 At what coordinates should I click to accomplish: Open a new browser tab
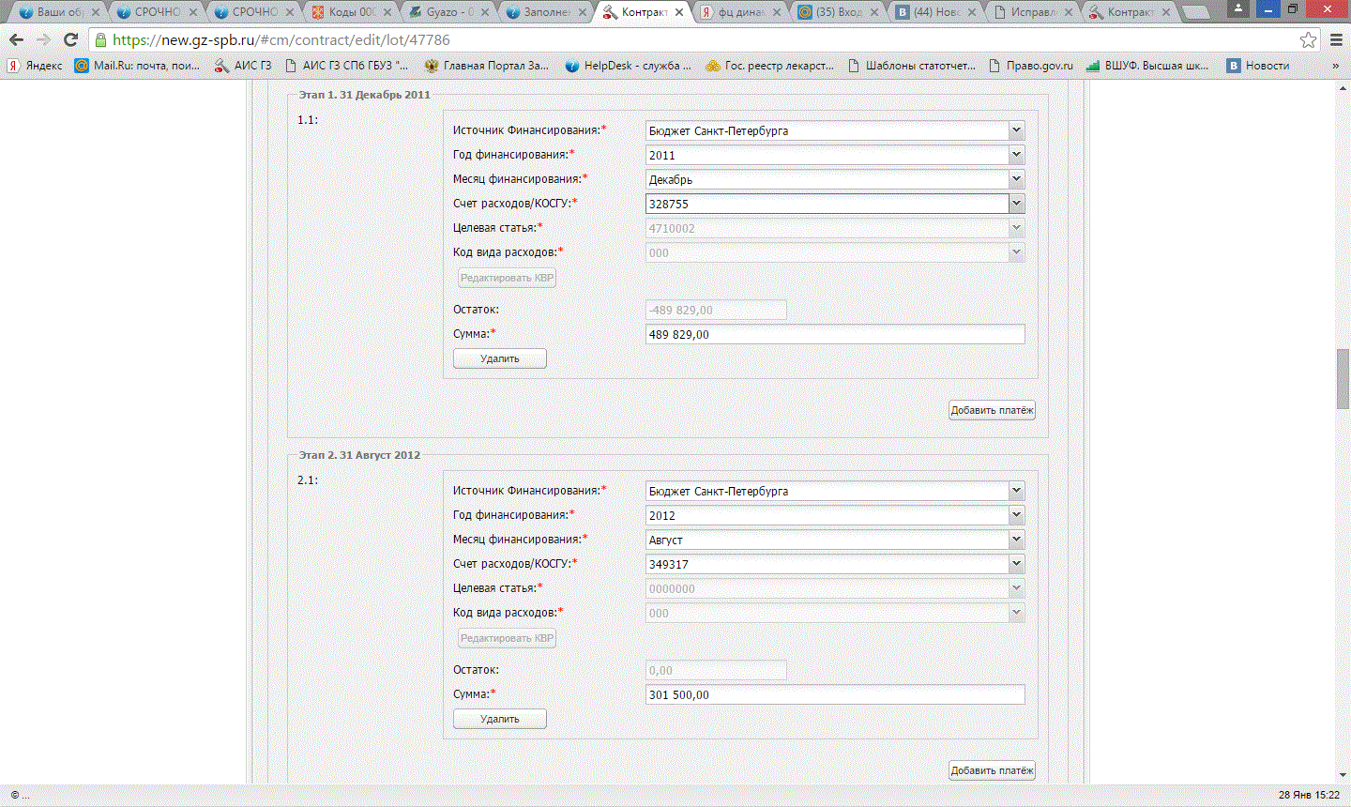coord(1194,12)
